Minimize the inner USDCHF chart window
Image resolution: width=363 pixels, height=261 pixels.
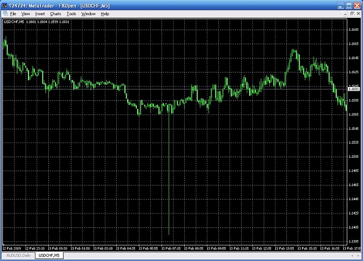[x=345, y=14]
